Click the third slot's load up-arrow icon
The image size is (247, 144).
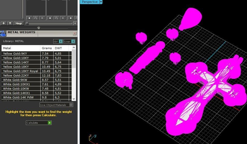click(71, 18)
